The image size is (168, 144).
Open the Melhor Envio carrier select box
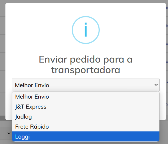(x=86, y=85)
